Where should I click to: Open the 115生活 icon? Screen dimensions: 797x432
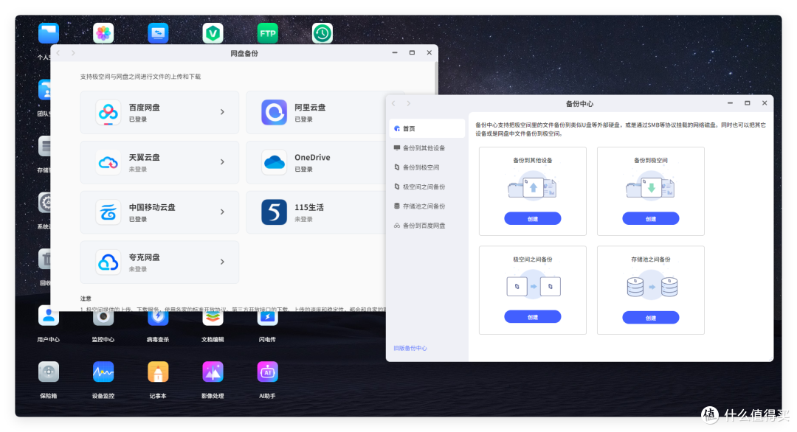(x=274, y=212)
